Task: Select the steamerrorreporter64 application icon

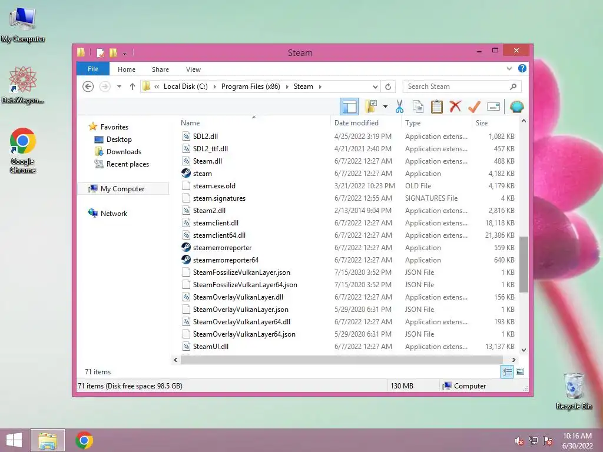Action: point(186,260)
